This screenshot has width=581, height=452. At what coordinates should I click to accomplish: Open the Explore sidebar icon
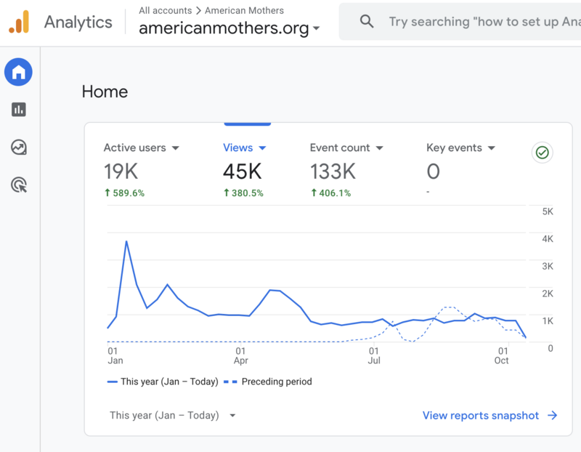click(x=19, y=148)
